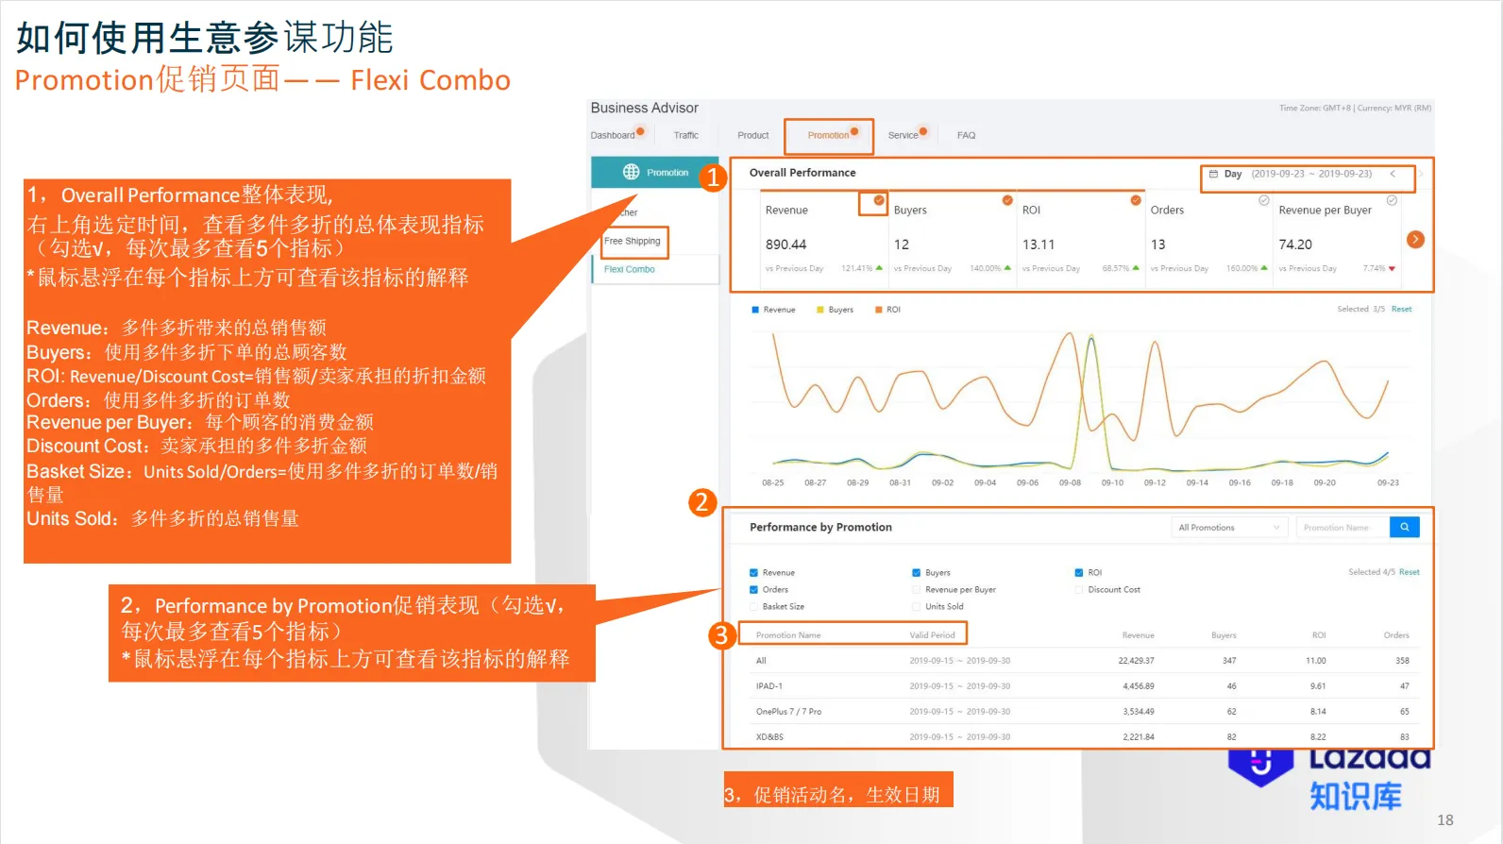Click the 08-25 date on chart axis
Screen dimensions: 1503x844
pyautogui.click(x=772, y=482)
